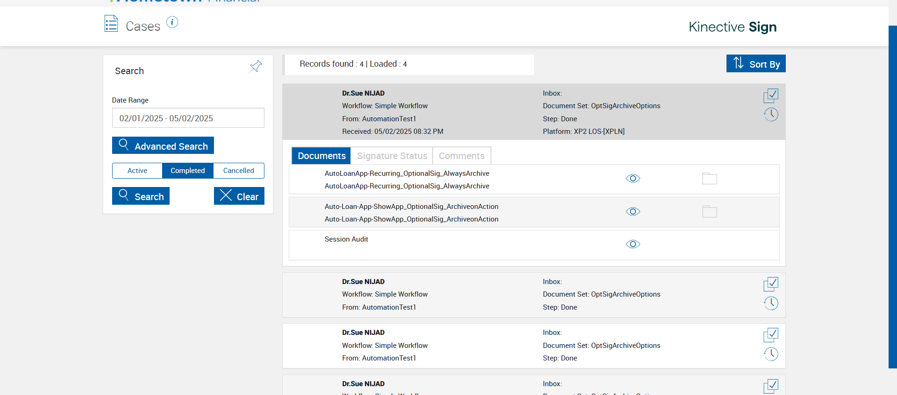Click the Advanced Search button

click(x=163, y=146)
